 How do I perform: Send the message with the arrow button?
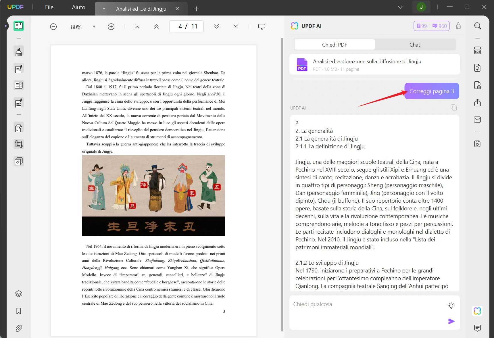click(x=451, y=321)
